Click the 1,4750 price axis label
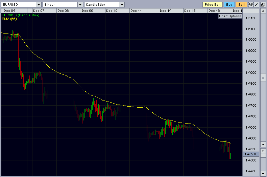 pyautogui.click(x=251, y=106)
